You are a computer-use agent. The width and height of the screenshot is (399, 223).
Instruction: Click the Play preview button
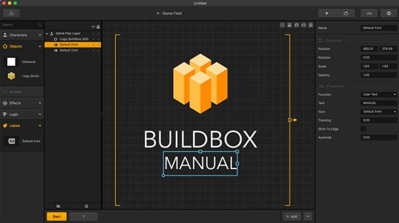tap(327, 13)
